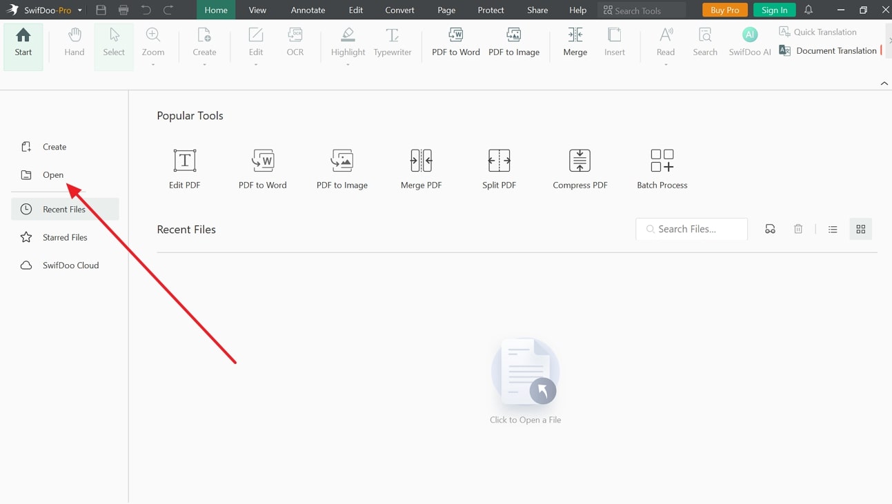Click Document Translation
This screenshot has height=504, width=892.
coord(828,50)
